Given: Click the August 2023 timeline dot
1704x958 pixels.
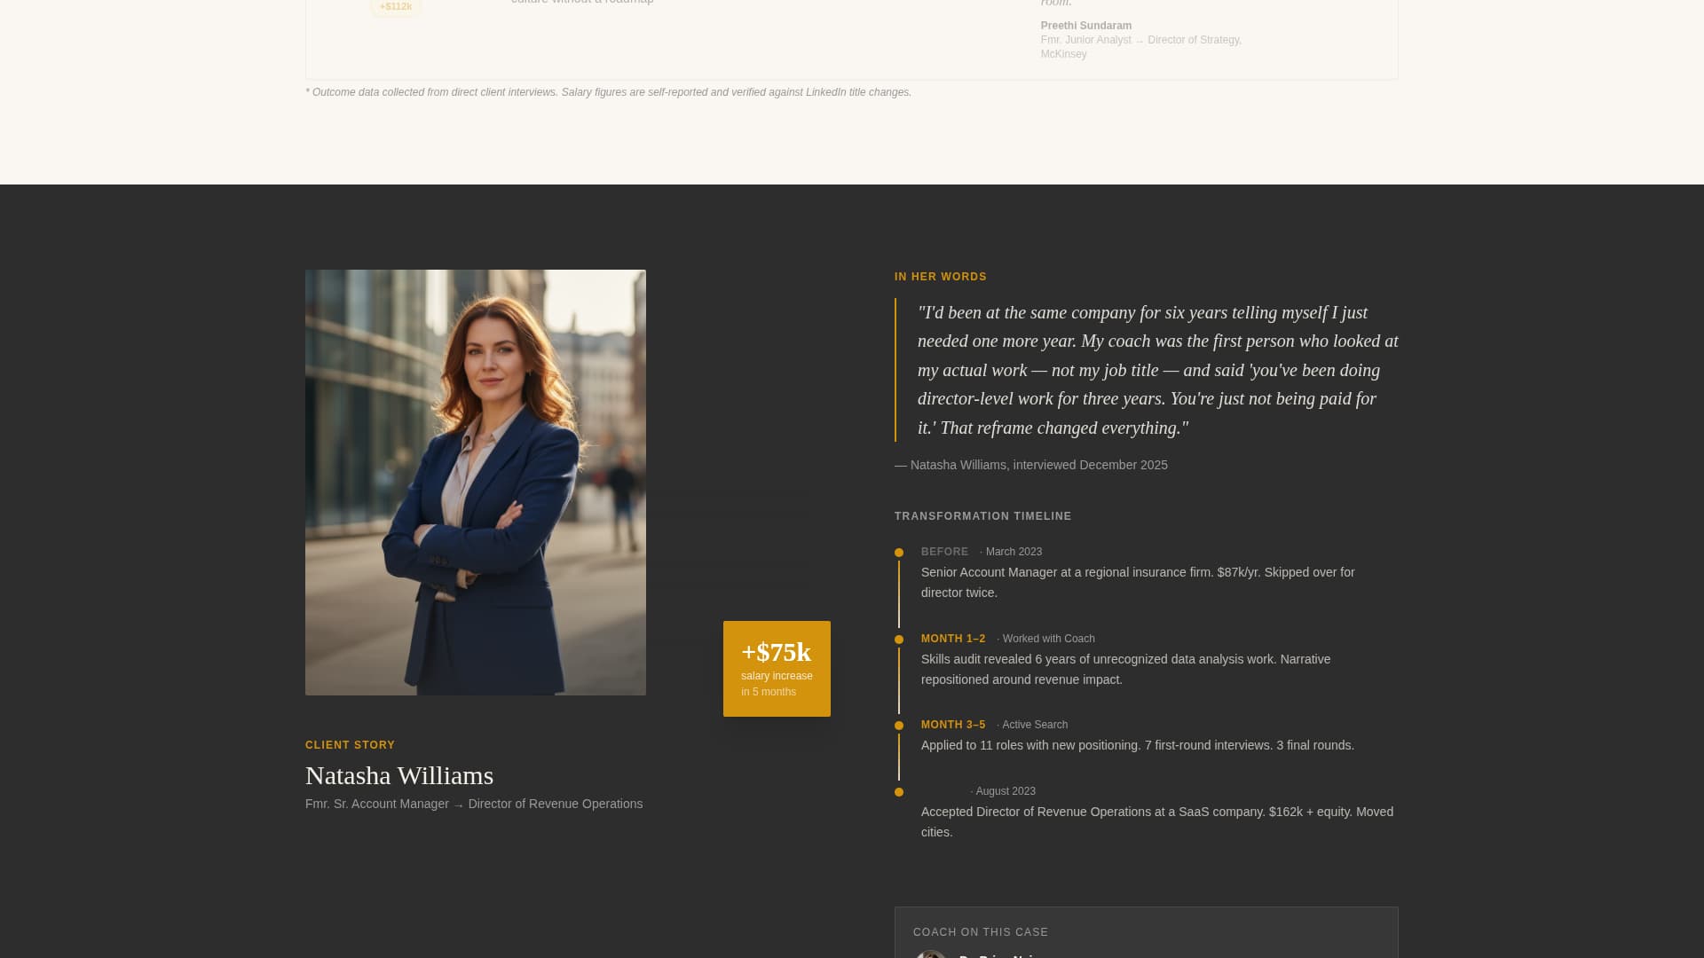Looking at the screenshot, I should [x=899, y=792].
